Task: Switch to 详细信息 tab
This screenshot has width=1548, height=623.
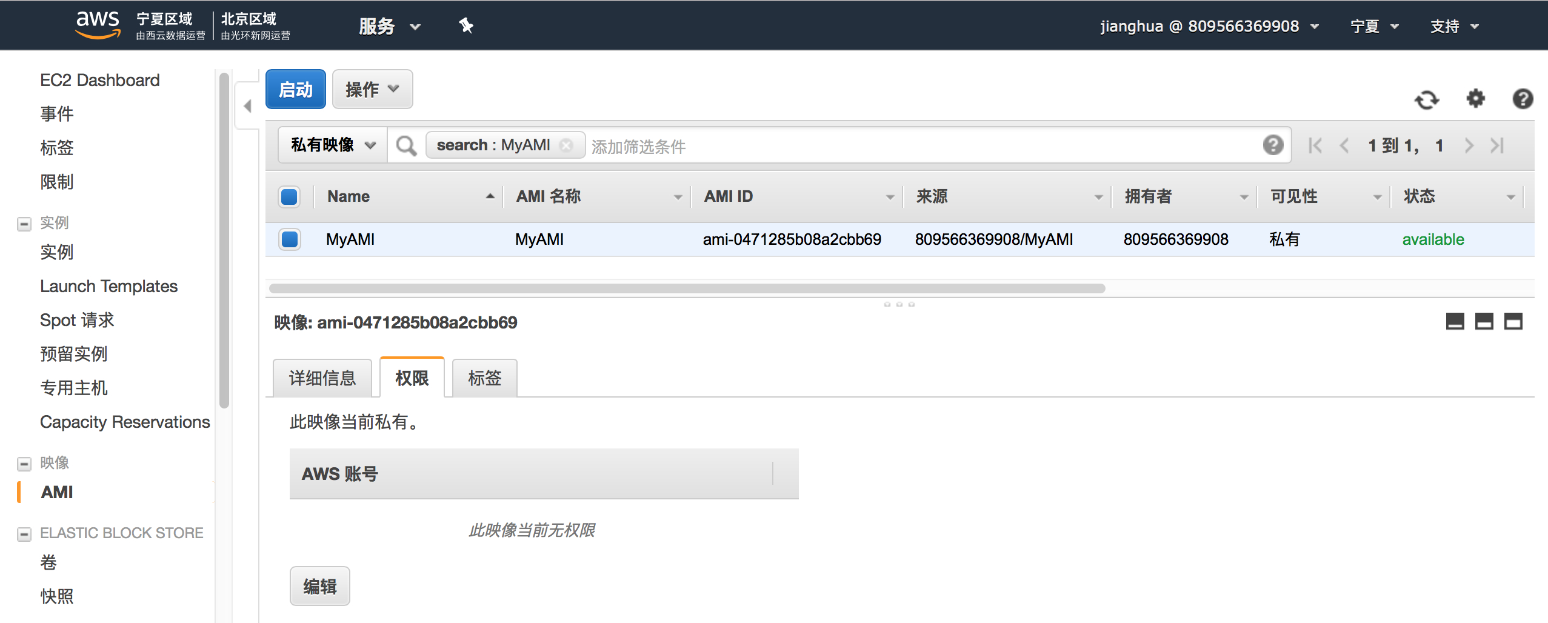Action: point(322,378)
